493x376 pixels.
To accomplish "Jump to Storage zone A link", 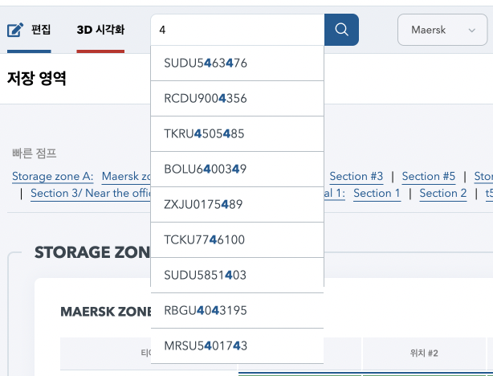I will [53, 176].
